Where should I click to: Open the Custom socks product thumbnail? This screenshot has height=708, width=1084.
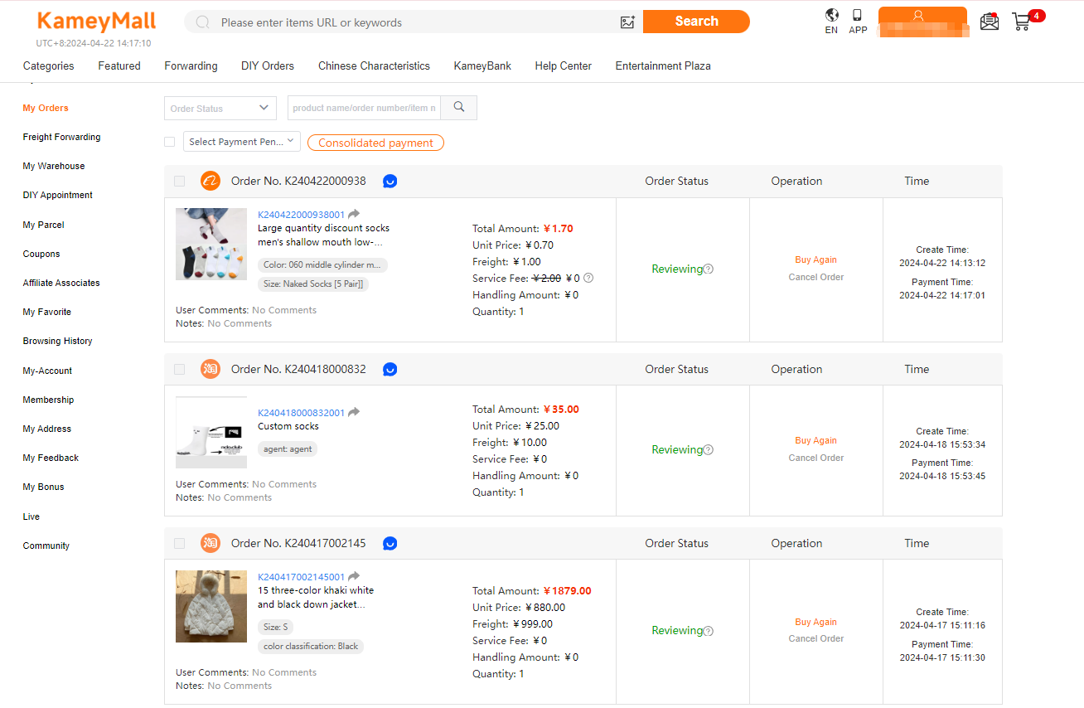pos(211,433)
